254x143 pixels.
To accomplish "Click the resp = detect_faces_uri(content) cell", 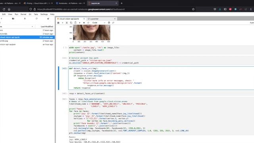I will point(161,93).
